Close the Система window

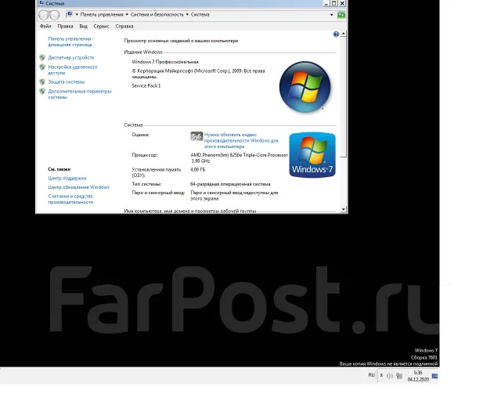click(x=342, y=3)
